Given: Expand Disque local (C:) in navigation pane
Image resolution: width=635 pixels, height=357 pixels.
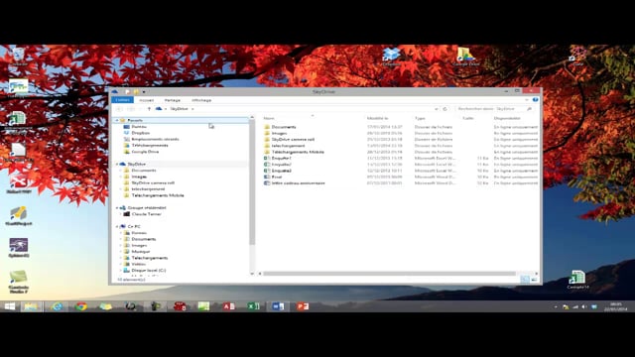Looking at the screenshot, I should [x=121, y=270].
